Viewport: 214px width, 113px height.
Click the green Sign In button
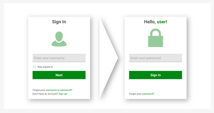pyautogui.click(x=156, y=75)
